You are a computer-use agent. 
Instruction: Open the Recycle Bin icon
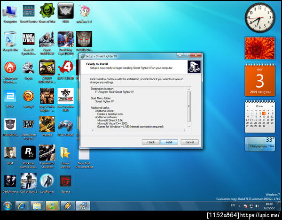(x=10, y=42)
